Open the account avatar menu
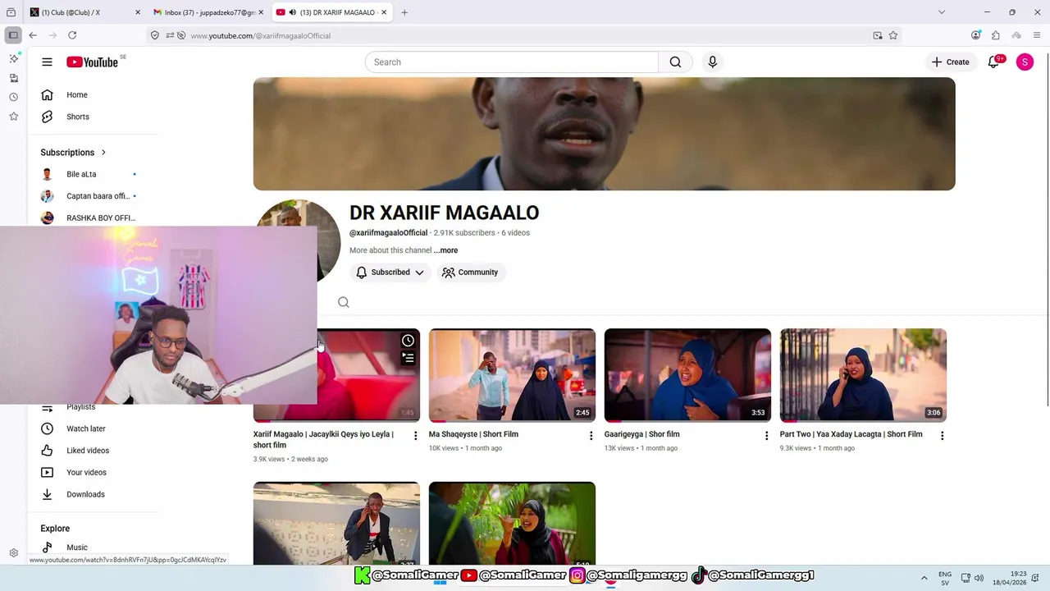The width and height of the screenshot is (1050, 591). pyautogui.click(x=1025, y=62)
